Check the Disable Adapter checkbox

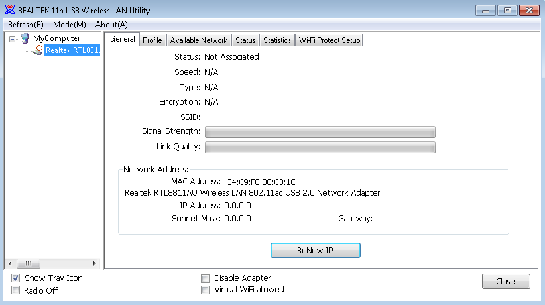pos(205,278)
